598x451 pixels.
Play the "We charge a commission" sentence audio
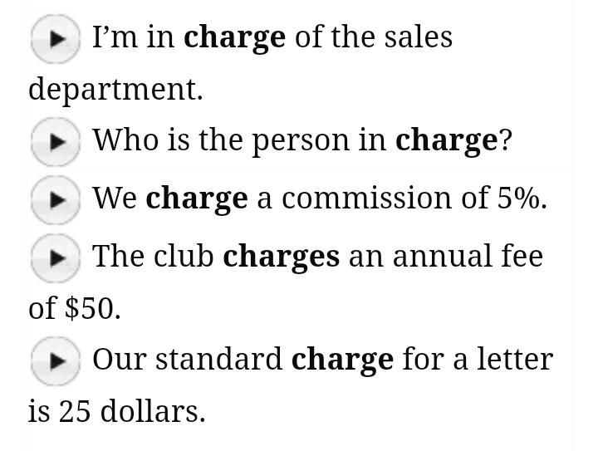tap(55, 199)
